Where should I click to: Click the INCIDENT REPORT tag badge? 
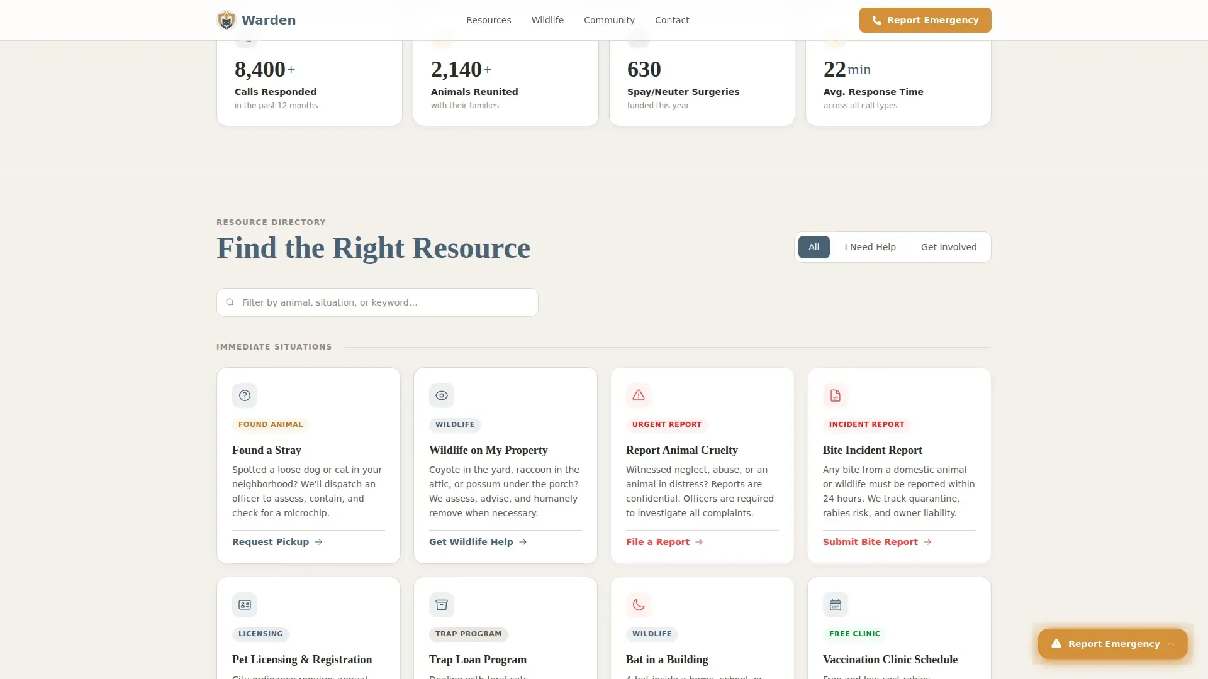tap(866, 424)
